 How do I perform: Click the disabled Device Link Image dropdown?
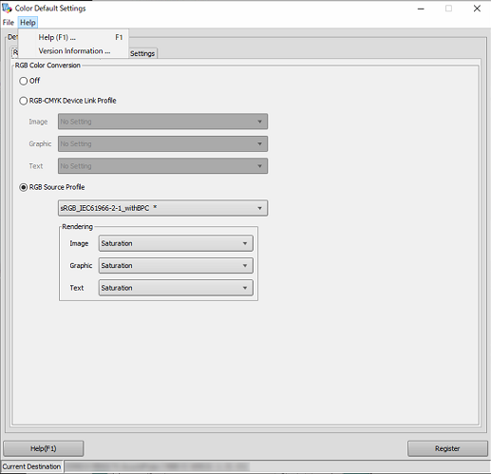click(x=162, y=122)
